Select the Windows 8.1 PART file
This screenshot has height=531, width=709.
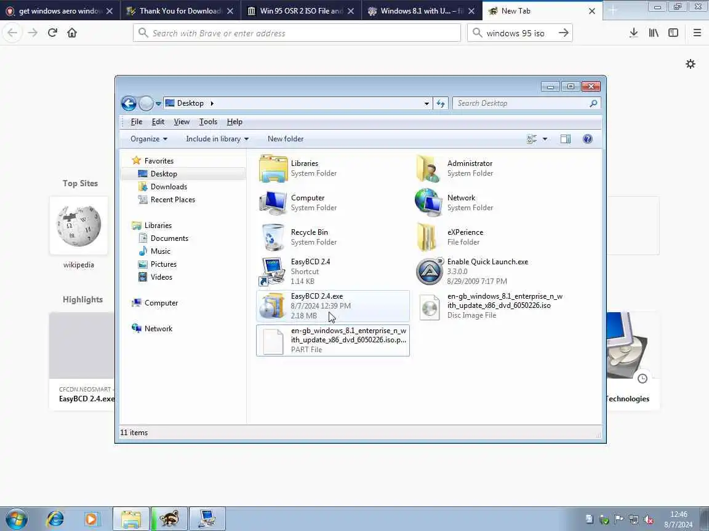[x=333, y=340]
